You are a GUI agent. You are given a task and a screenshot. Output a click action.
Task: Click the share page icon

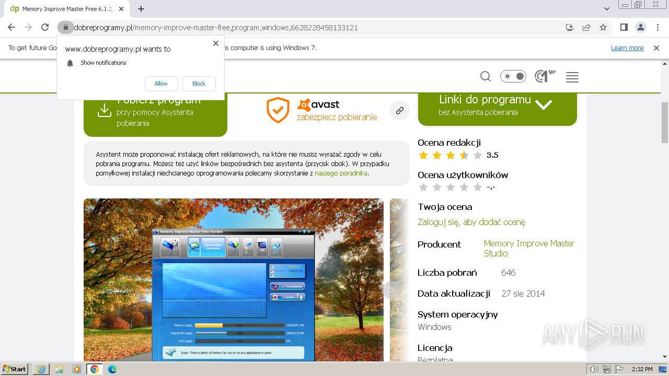(586, 27)
